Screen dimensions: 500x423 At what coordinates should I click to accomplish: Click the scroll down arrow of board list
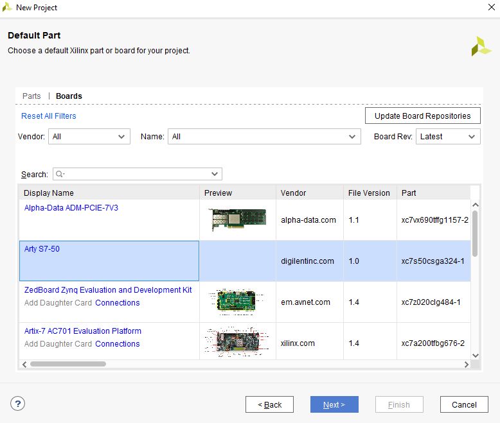476,356
